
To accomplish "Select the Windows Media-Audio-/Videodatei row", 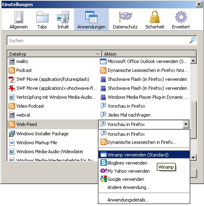I will click(x=53, y=152).
